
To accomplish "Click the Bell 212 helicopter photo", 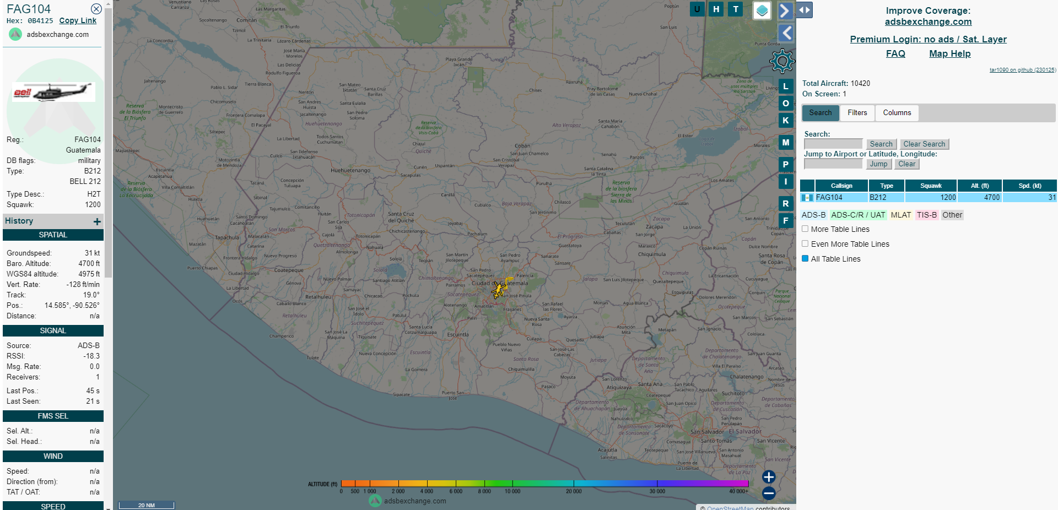I will [54, 92].
